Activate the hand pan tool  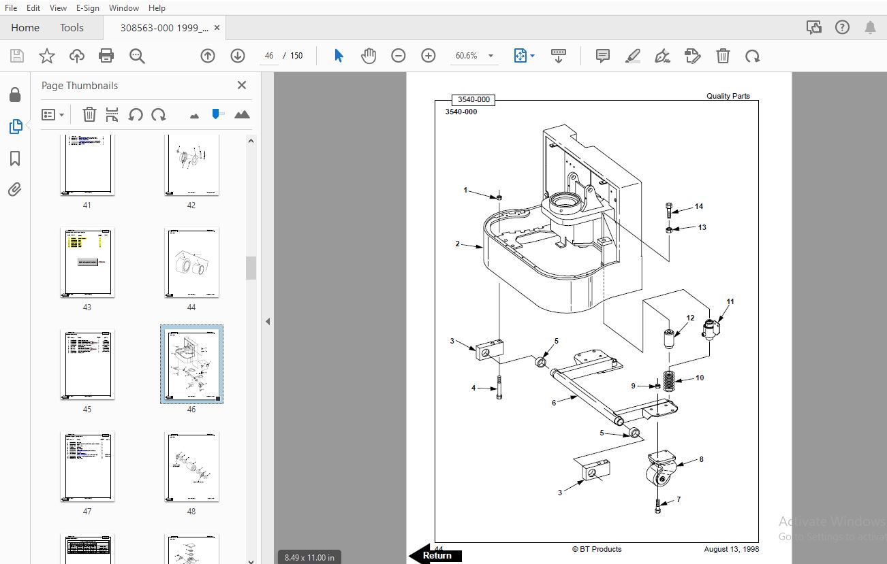click(x=369, y=56)
